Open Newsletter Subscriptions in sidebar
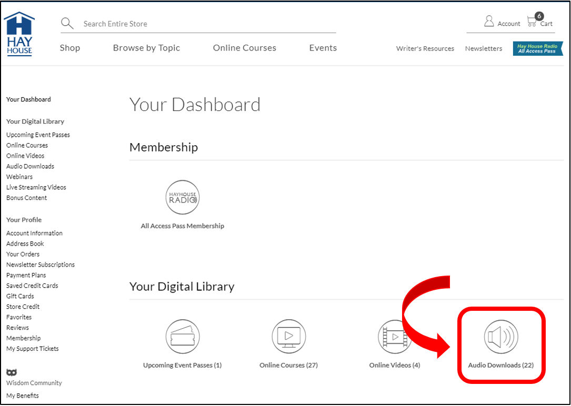 [x=41, y=265]
